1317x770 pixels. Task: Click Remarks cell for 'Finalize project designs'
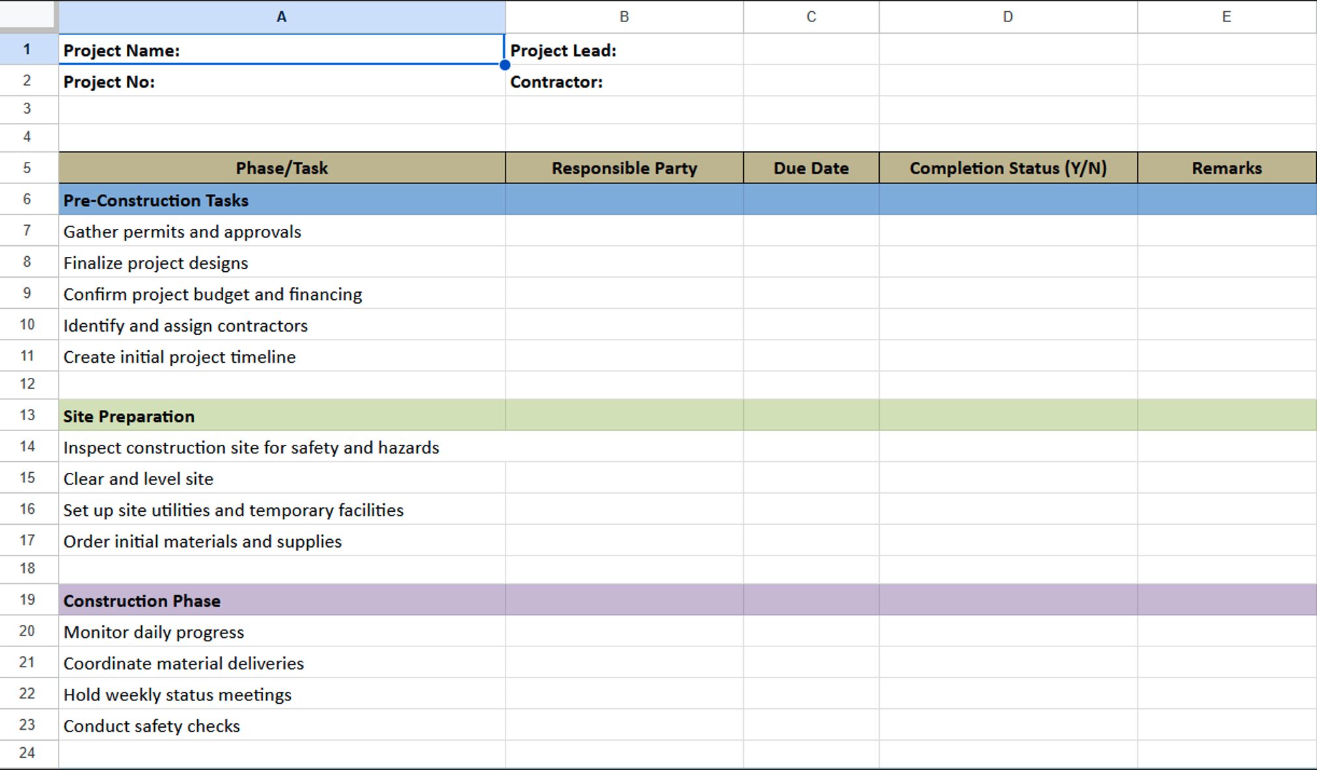pyautogui.click(x=1227, y=262)
